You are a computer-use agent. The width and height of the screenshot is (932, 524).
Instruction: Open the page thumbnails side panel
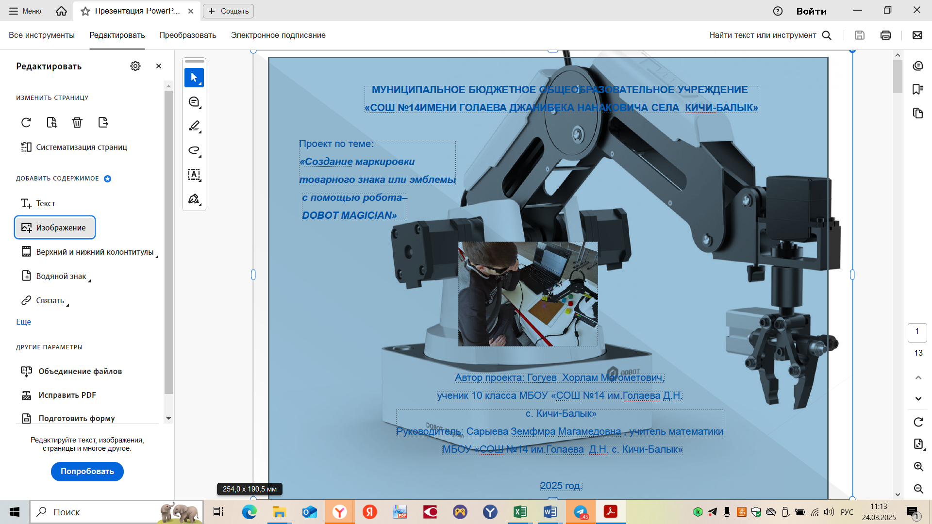point(917,113)
